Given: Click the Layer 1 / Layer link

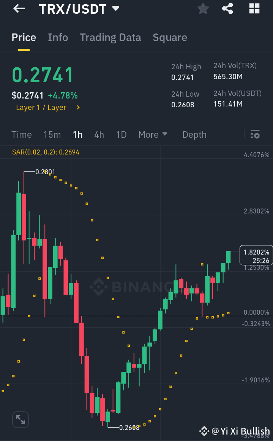Looking at the screenshot, I should pos(40,108).
